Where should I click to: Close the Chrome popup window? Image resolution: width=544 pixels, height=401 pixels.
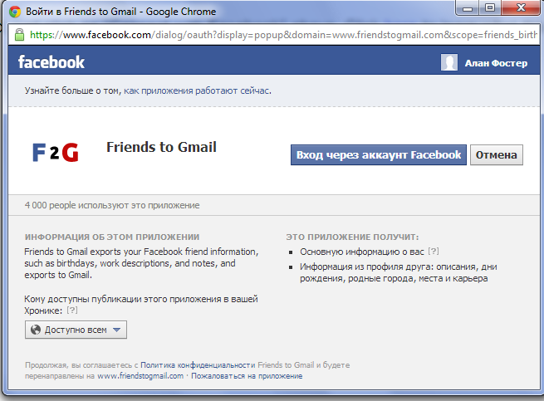tap(521, 7)
